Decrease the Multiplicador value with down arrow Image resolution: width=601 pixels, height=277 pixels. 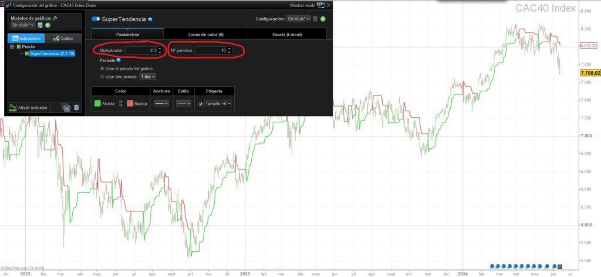(160, 52)
